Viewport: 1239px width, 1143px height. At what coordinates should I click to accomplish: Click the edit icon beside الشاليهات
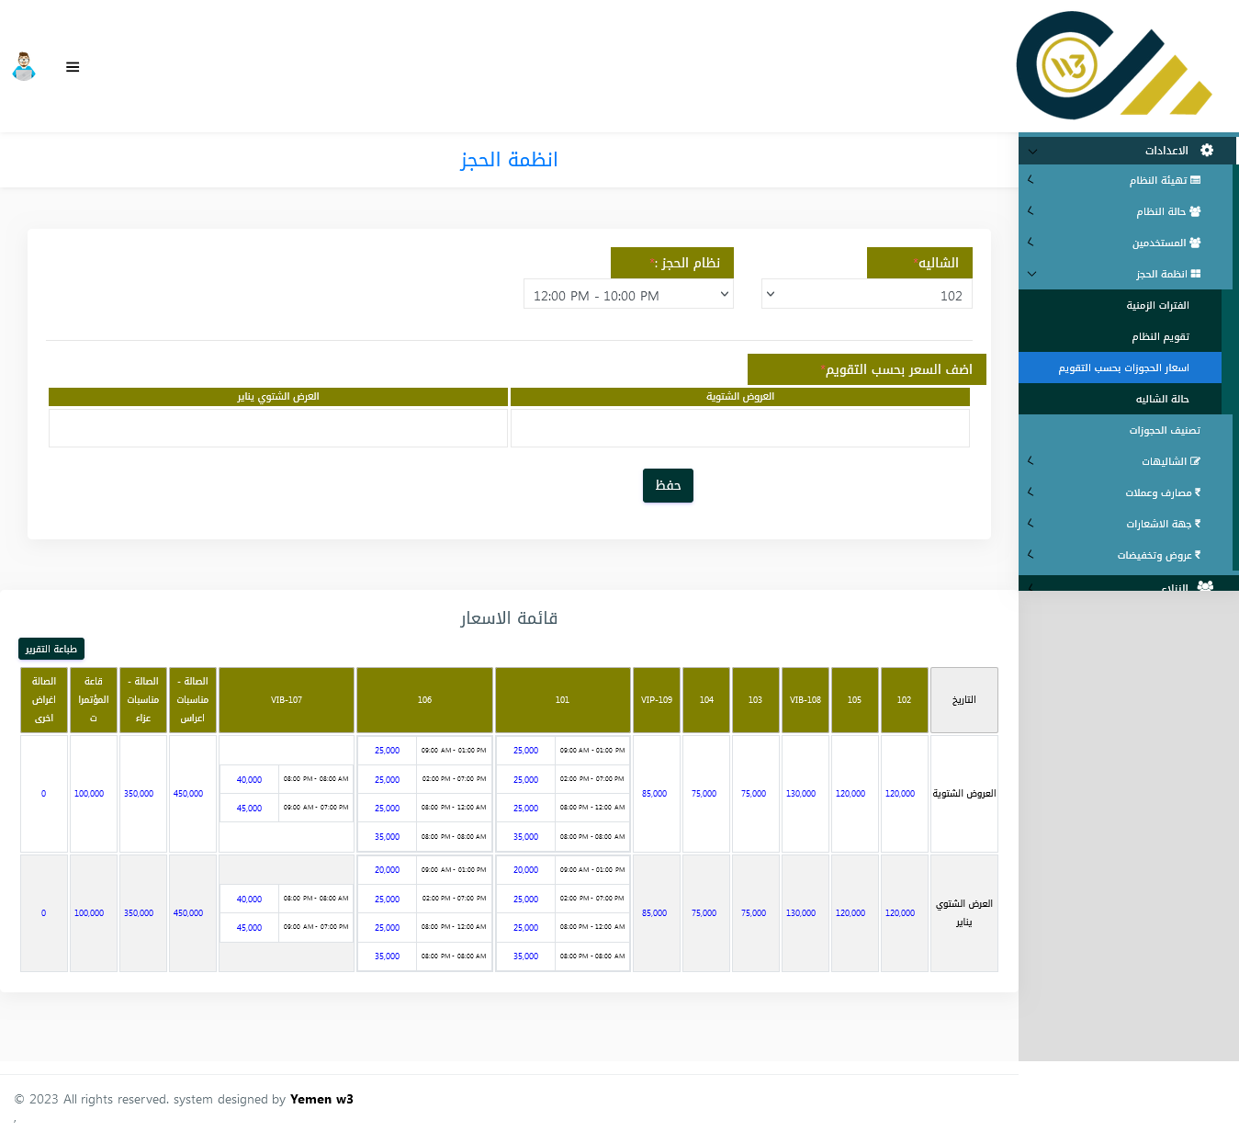click(x=1196, y=461)
